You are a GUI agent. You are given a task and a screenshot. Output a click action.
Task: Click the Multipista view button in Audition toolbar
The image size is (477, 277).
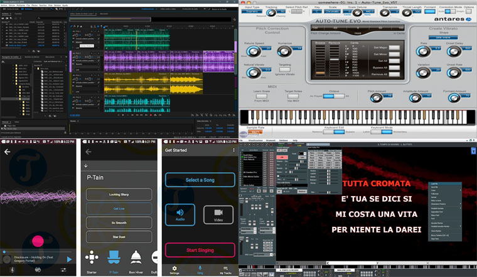(28, 9)
